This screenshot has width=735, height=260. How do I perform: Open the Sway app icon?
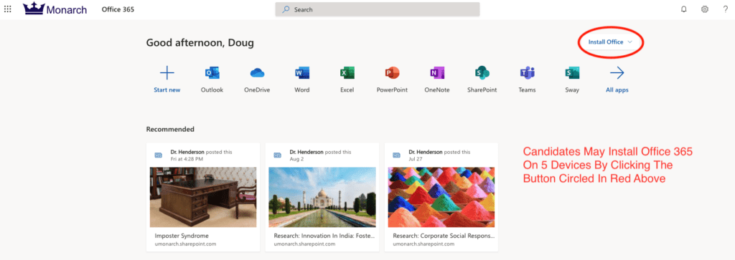click(572, 73)
